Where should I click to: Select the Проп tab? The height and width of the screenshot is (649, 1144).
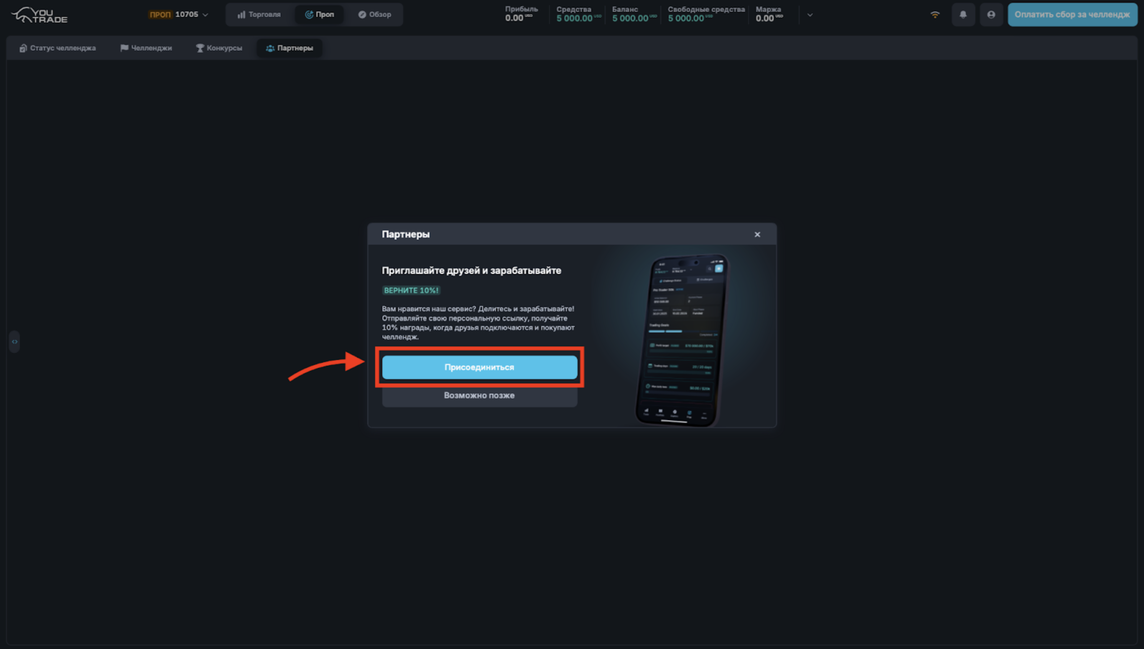[x=319, y=14]
